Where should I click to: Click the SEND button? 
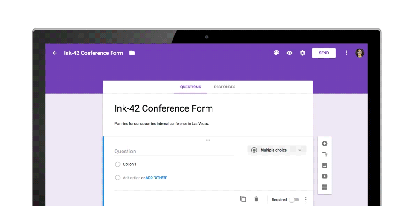click(x=324, y=53)
